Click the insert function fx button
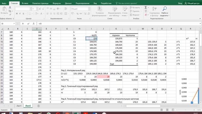This screenshot has height=114, width=202. click(33, 24)
